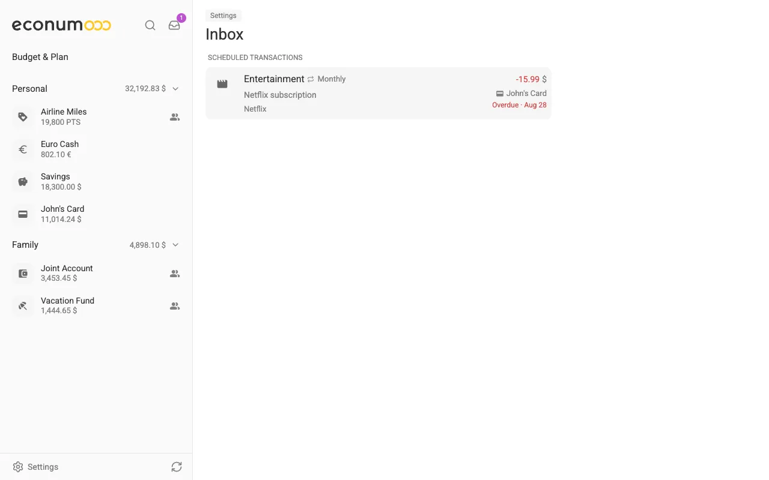
Task: Click the John's Card credit card sidebar icon
Action: pos(23,214)
